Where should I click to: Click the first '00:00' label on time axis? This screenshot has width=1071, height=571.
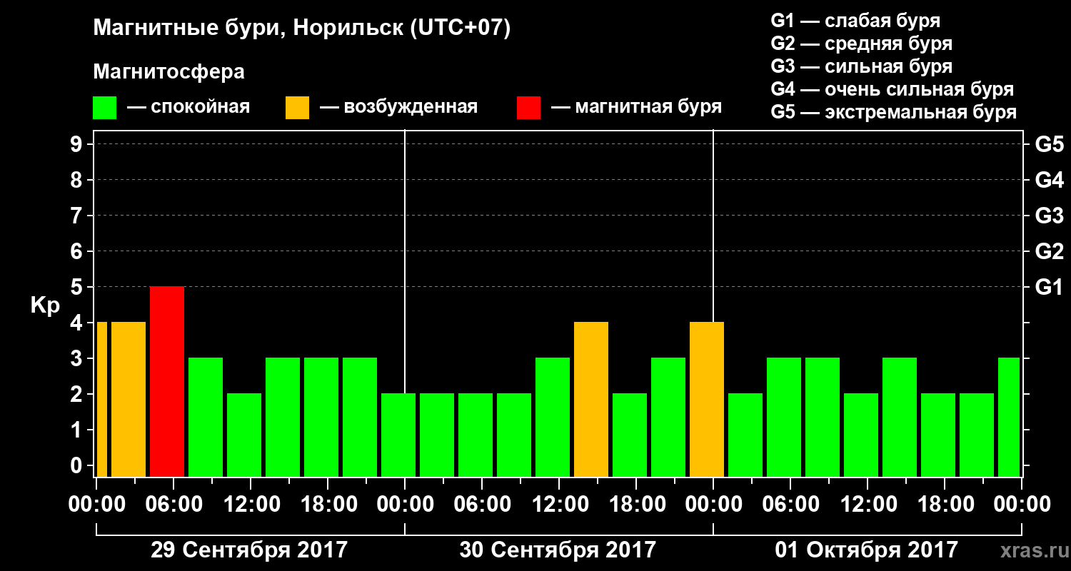tap(96, 505)
